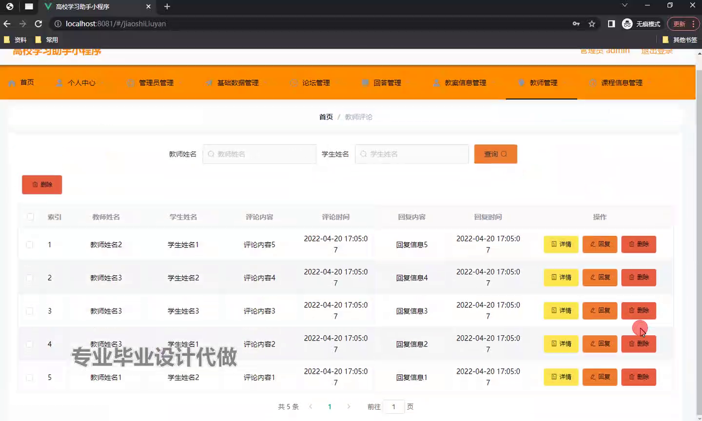
Task: Reload the page with refresh icon
Action: point(39,23)
